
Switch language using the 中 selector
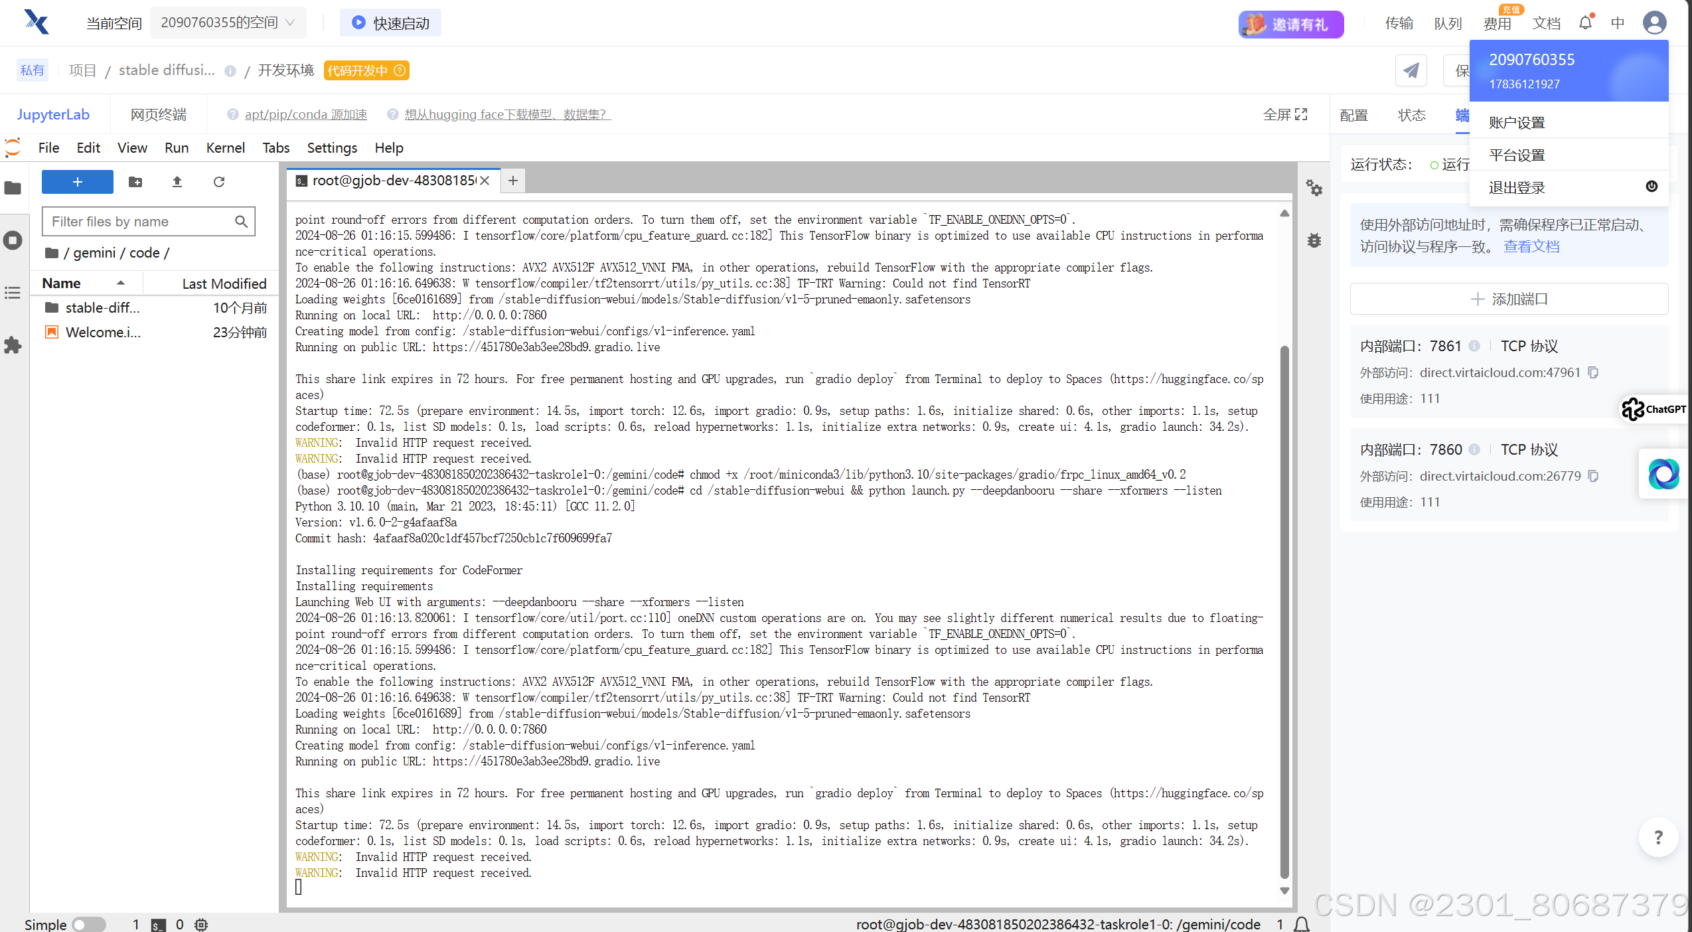pyautogui.click(x=1618, y=23)
